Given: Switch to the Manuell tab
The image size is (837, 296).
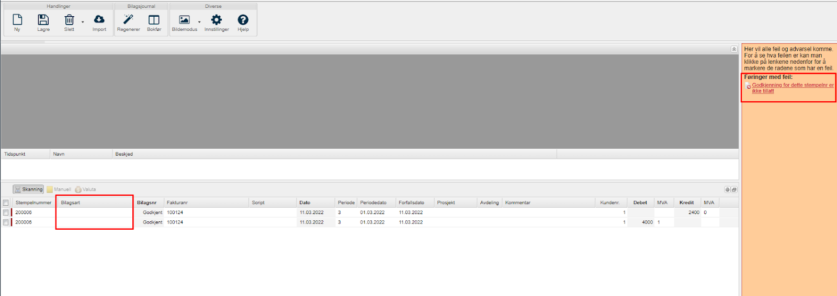Looking at the screenshot, I should (x=59, y=190).
